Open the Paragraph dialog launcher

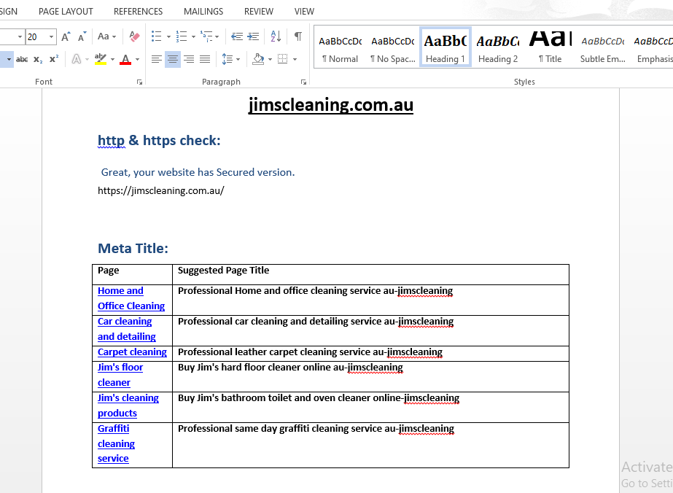(303, 82)
